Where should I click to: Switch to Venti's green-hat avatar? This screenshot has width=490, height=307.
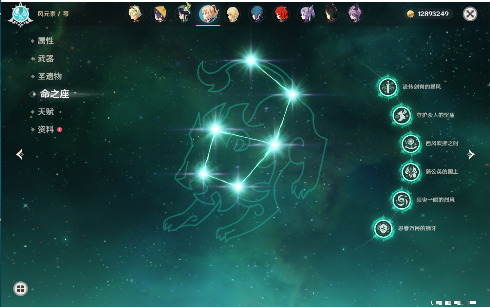(184, 14)
